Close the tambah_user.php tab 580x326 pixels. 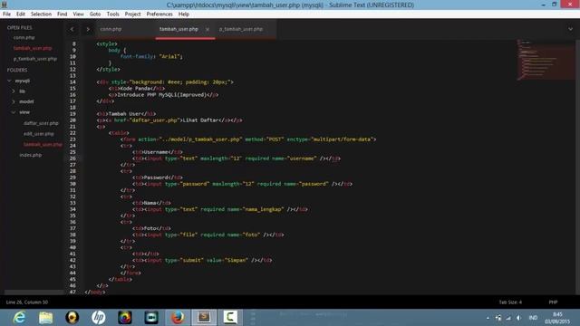208,29
